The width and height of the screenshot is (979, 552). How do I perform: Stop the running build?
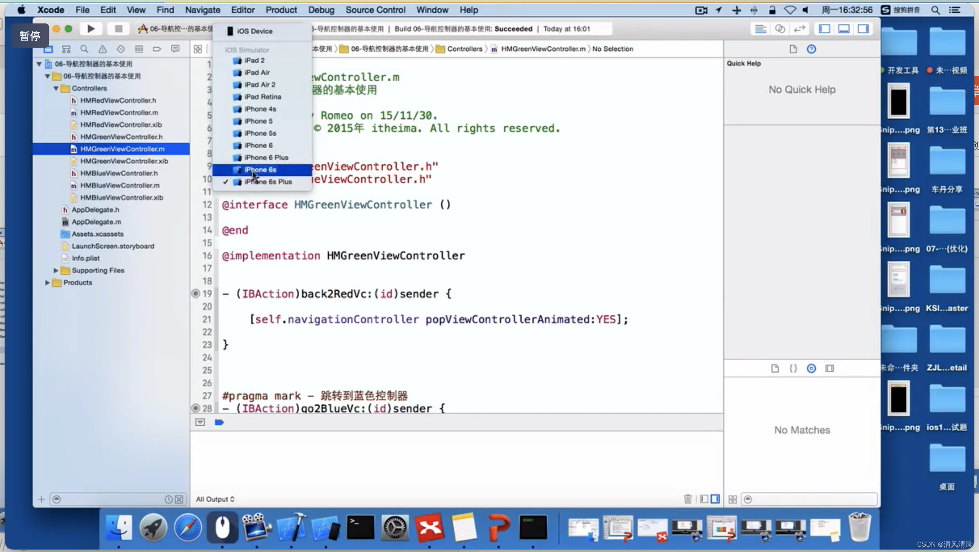[x=118, y=29]
